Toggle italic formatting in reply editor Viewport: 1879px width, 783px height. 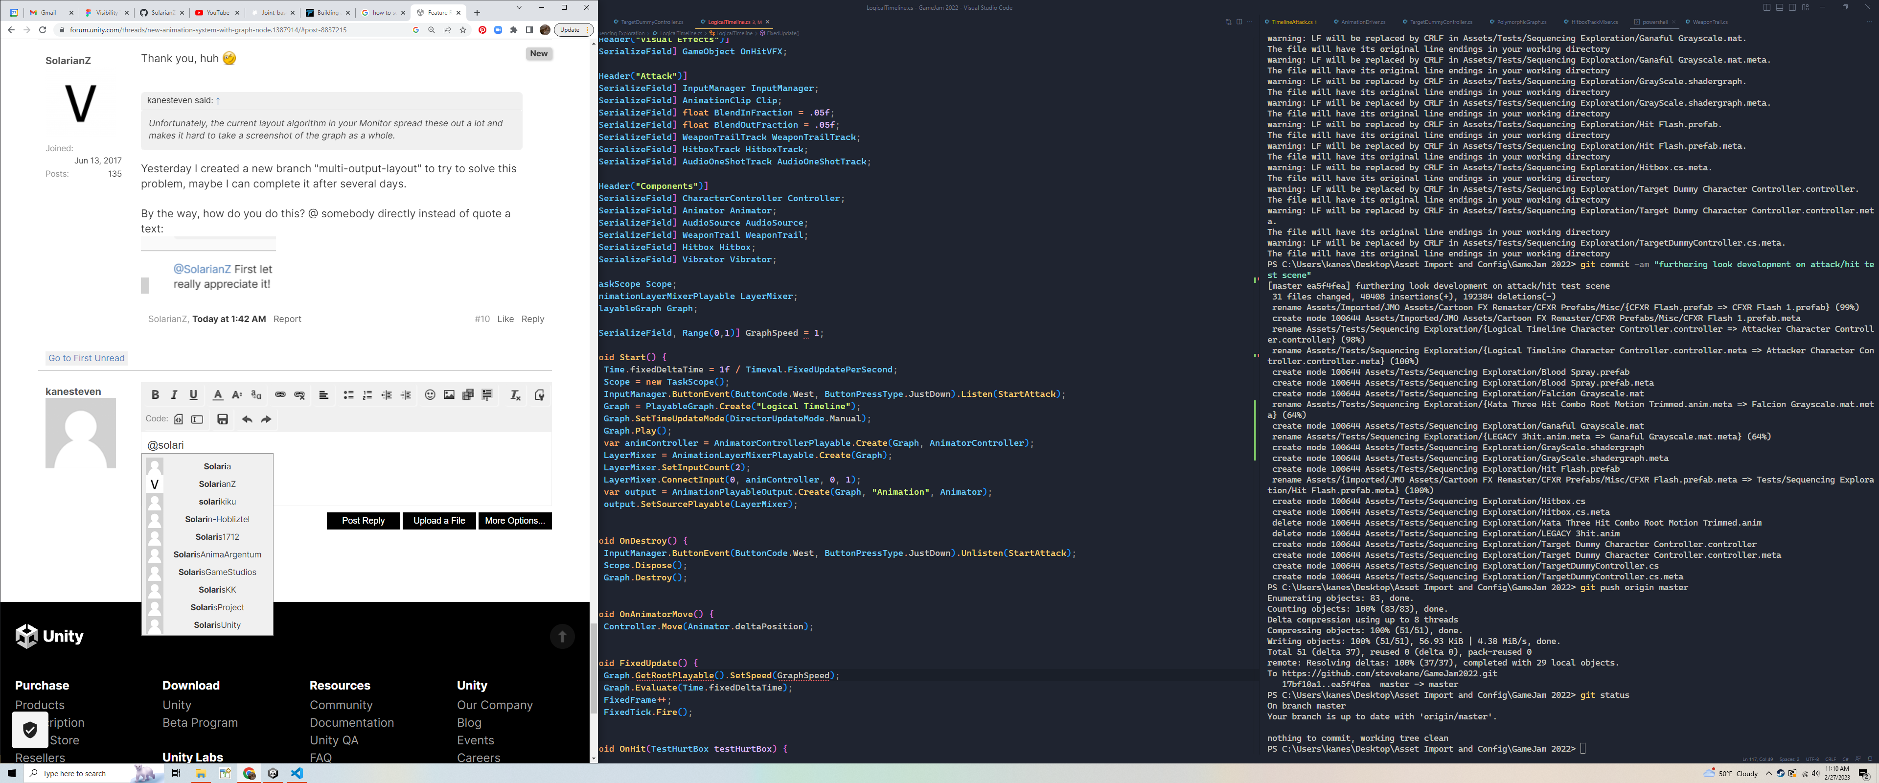(x=174, y=395)
